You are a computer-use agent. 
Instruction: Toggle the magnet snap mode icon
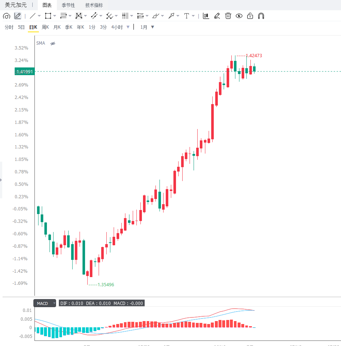pyautogui.click(x=261, y=16)
